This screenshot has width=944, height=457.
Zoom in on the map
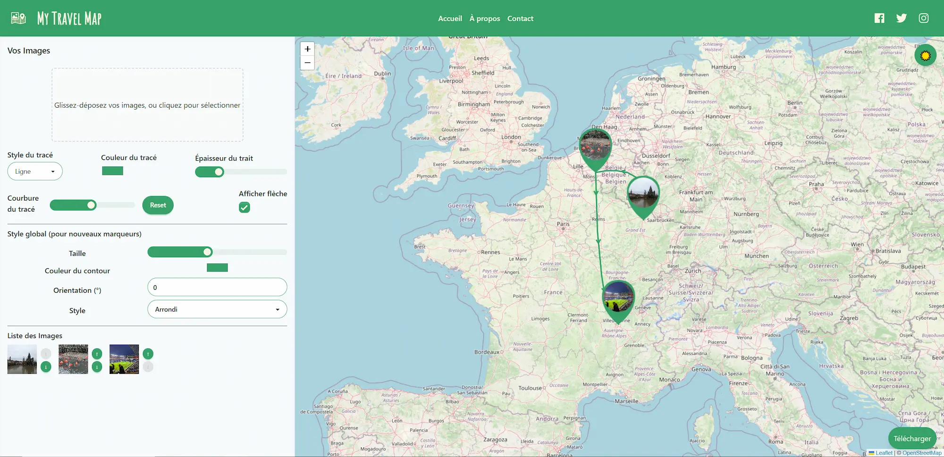[307, 49]
